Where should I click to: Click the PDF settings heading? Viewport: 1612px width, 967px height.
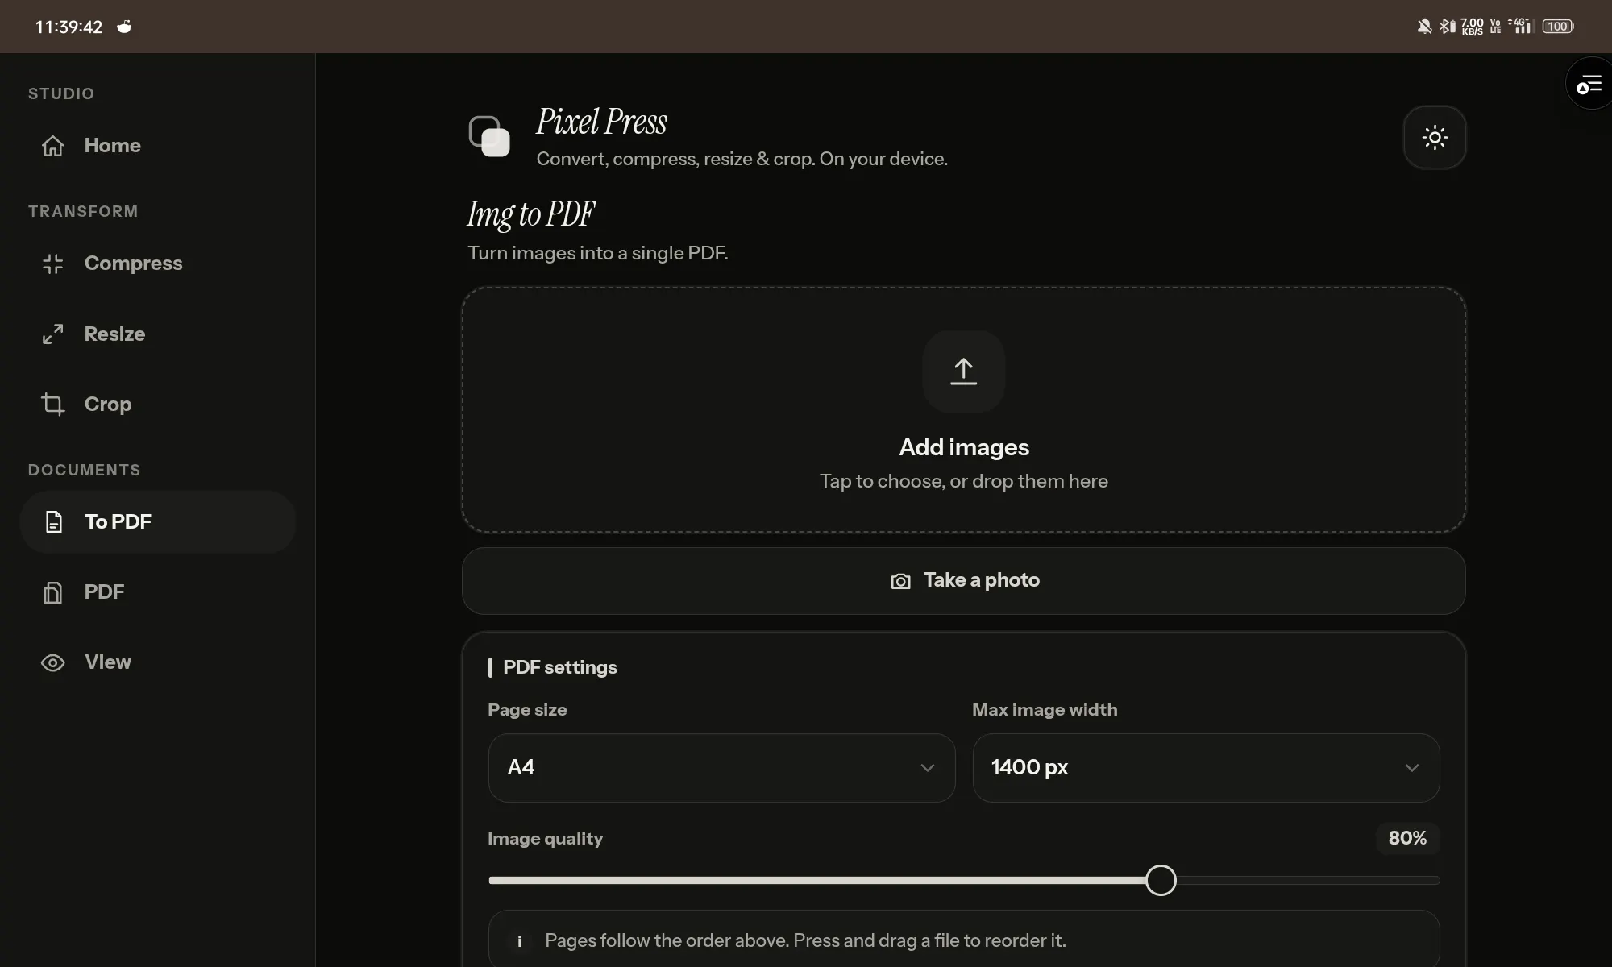560,667
